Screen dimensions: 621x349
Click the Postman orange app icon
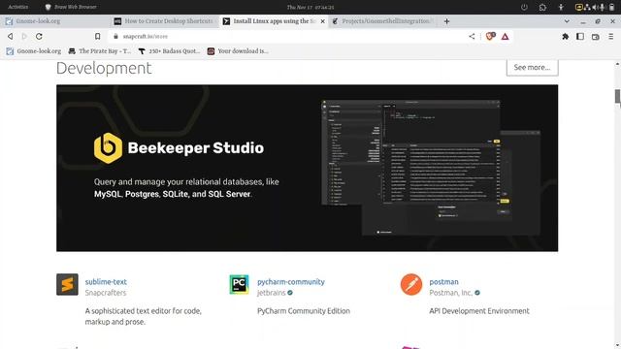coord(411,284)
